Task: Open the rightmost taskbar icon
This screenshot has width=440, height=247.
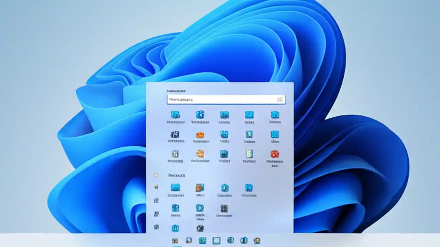Action: [257, 240]
